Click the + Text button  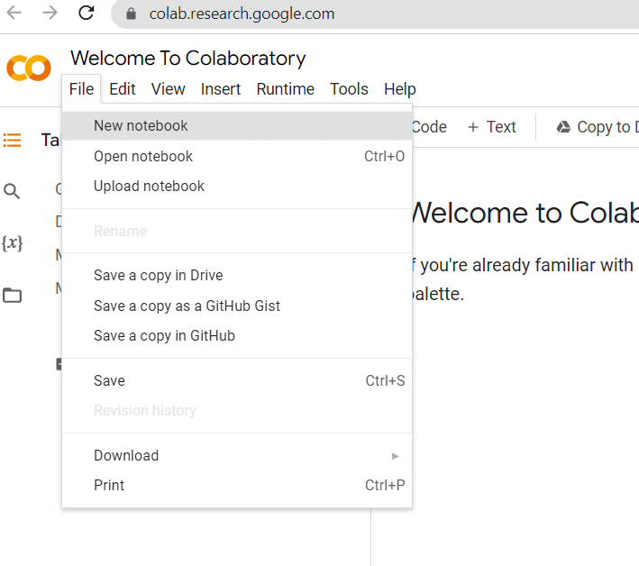point(492,127)
